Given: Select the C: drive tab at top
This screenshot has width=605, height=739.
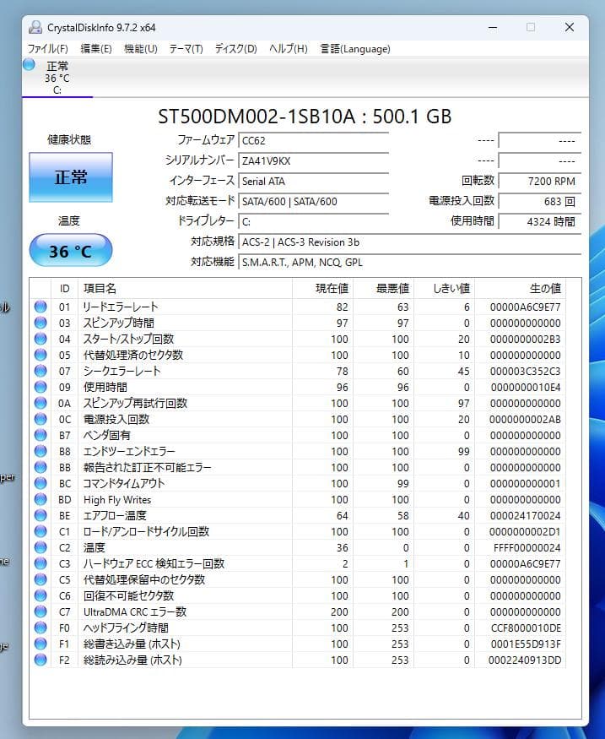Looking at the screenshot, I should (x=57, y=78).
